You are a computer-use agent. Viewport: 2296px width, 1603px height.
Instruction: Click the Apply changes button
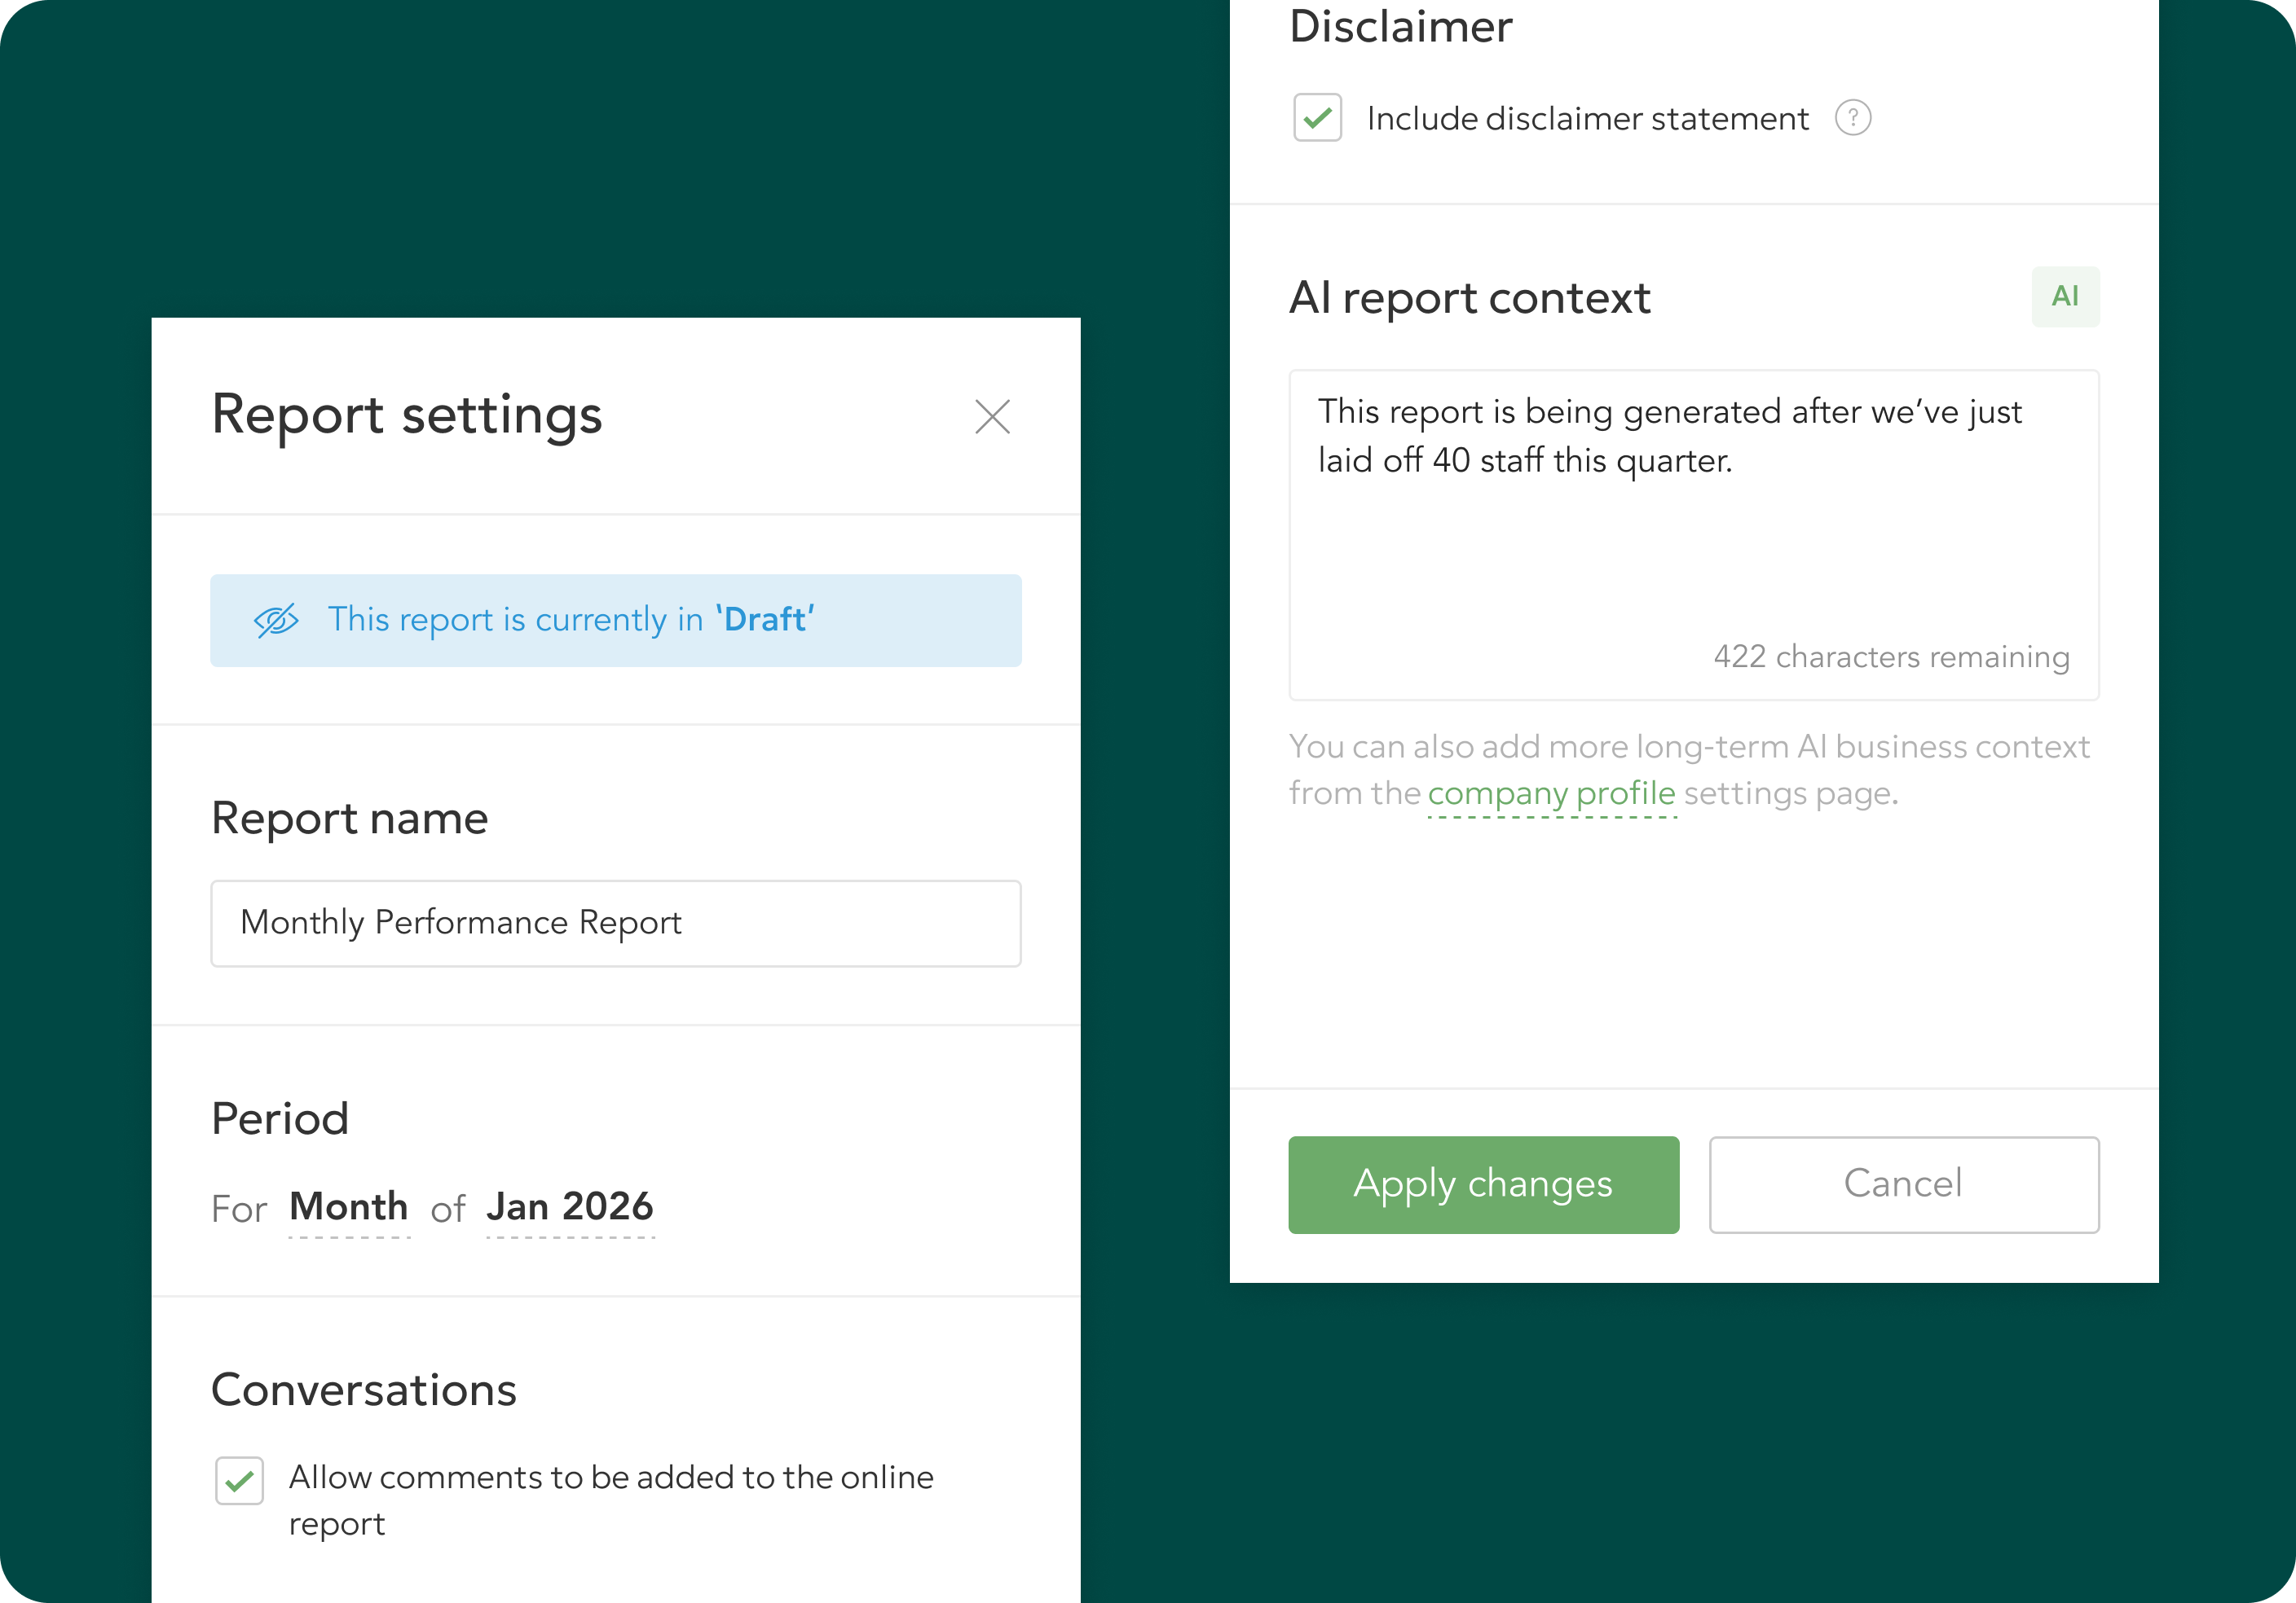(1483, 1184)
